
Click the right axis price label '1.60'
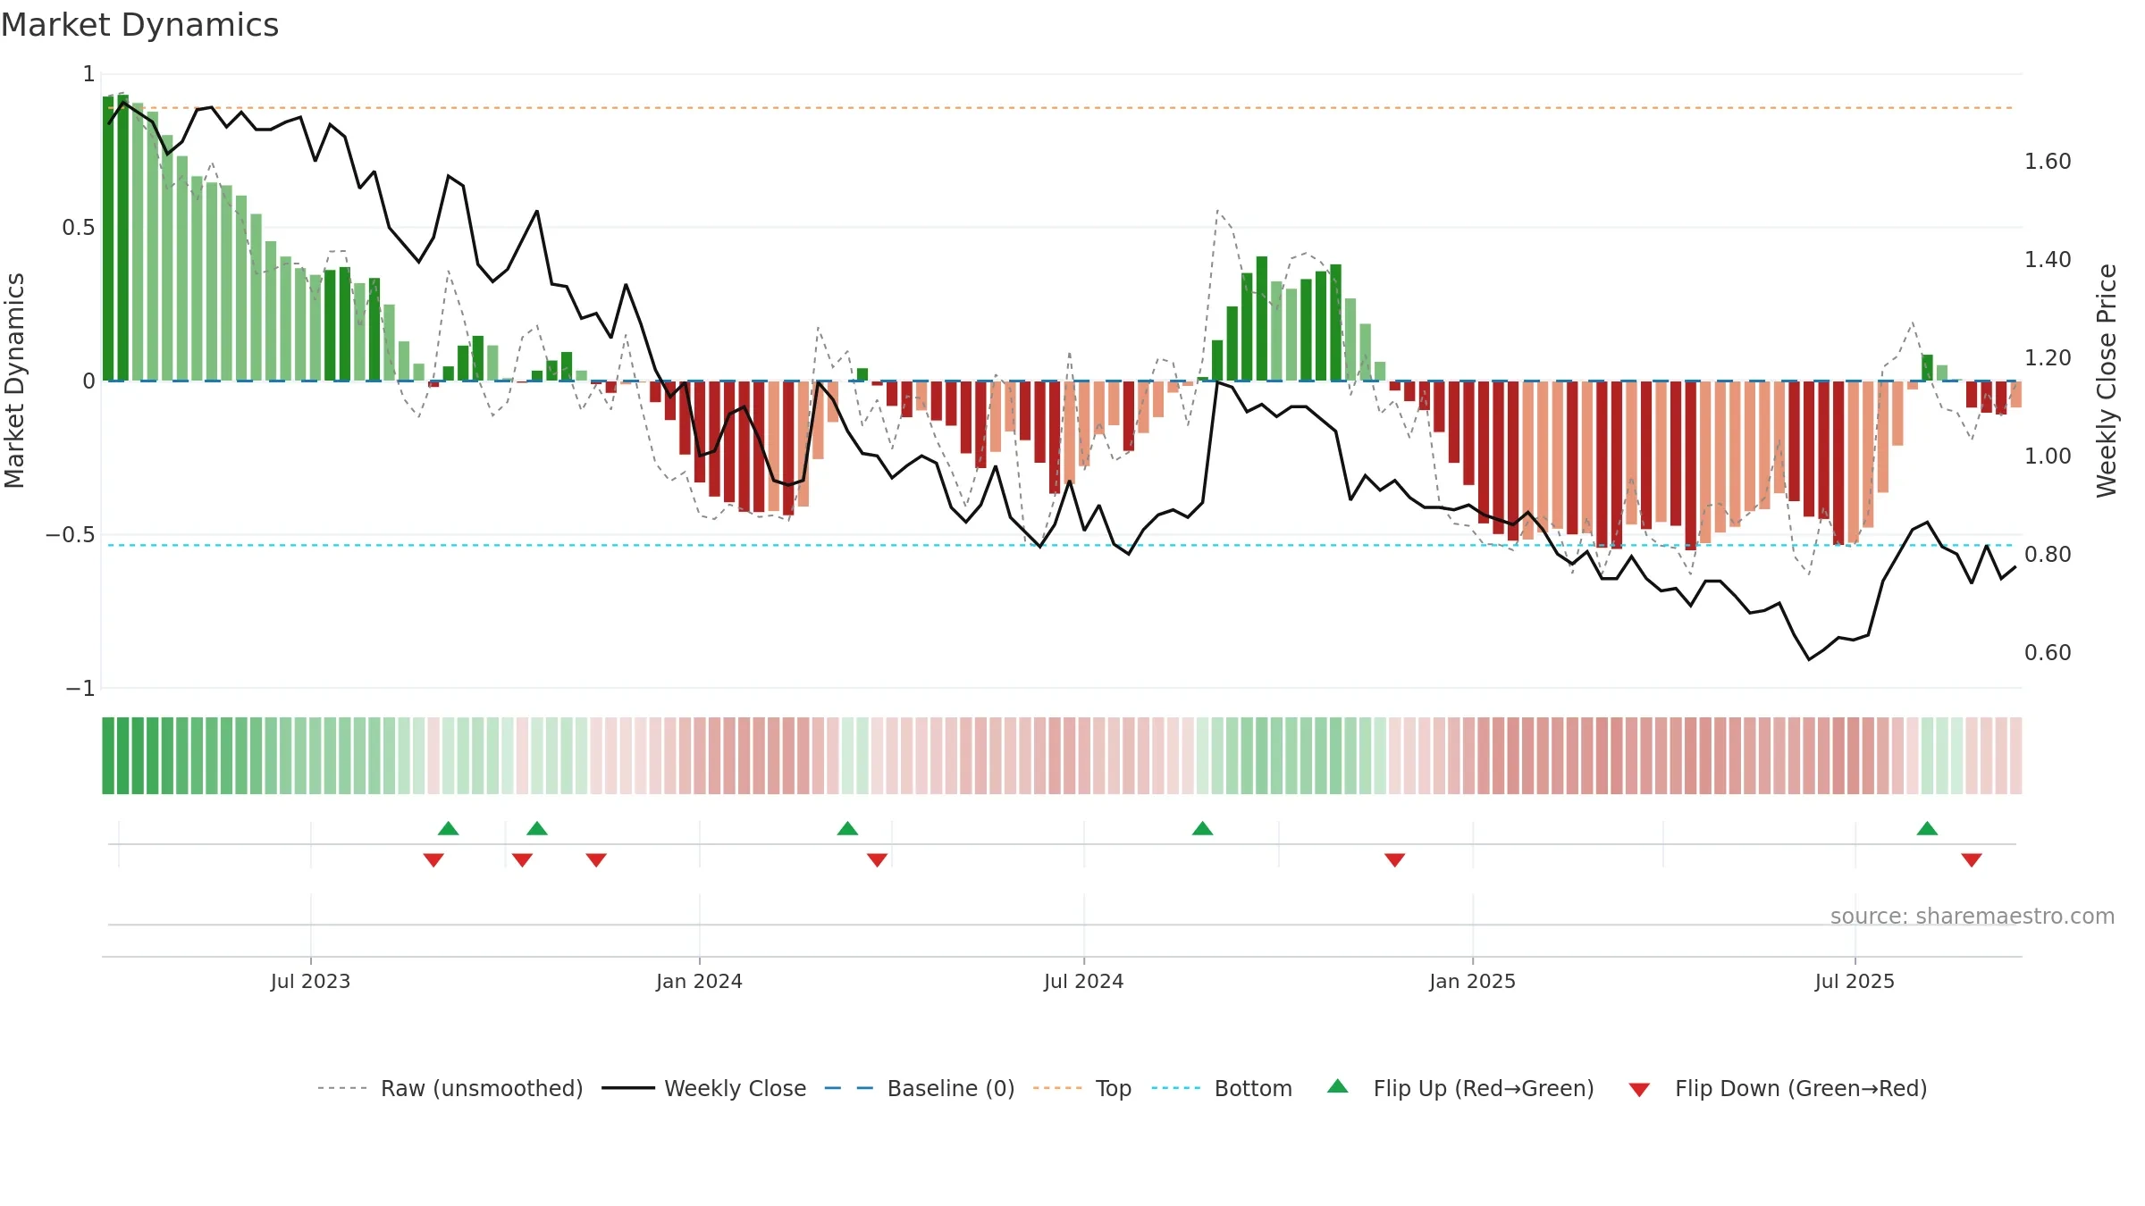[x=2048, y=162]
